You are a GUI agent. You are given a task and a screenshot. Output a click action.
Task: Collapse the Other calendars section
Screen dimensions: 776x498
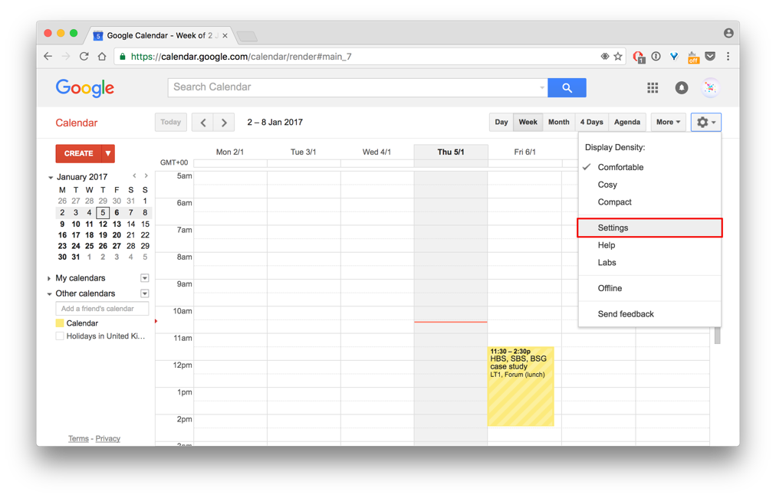pyautogui.click(x=49, y=293)
